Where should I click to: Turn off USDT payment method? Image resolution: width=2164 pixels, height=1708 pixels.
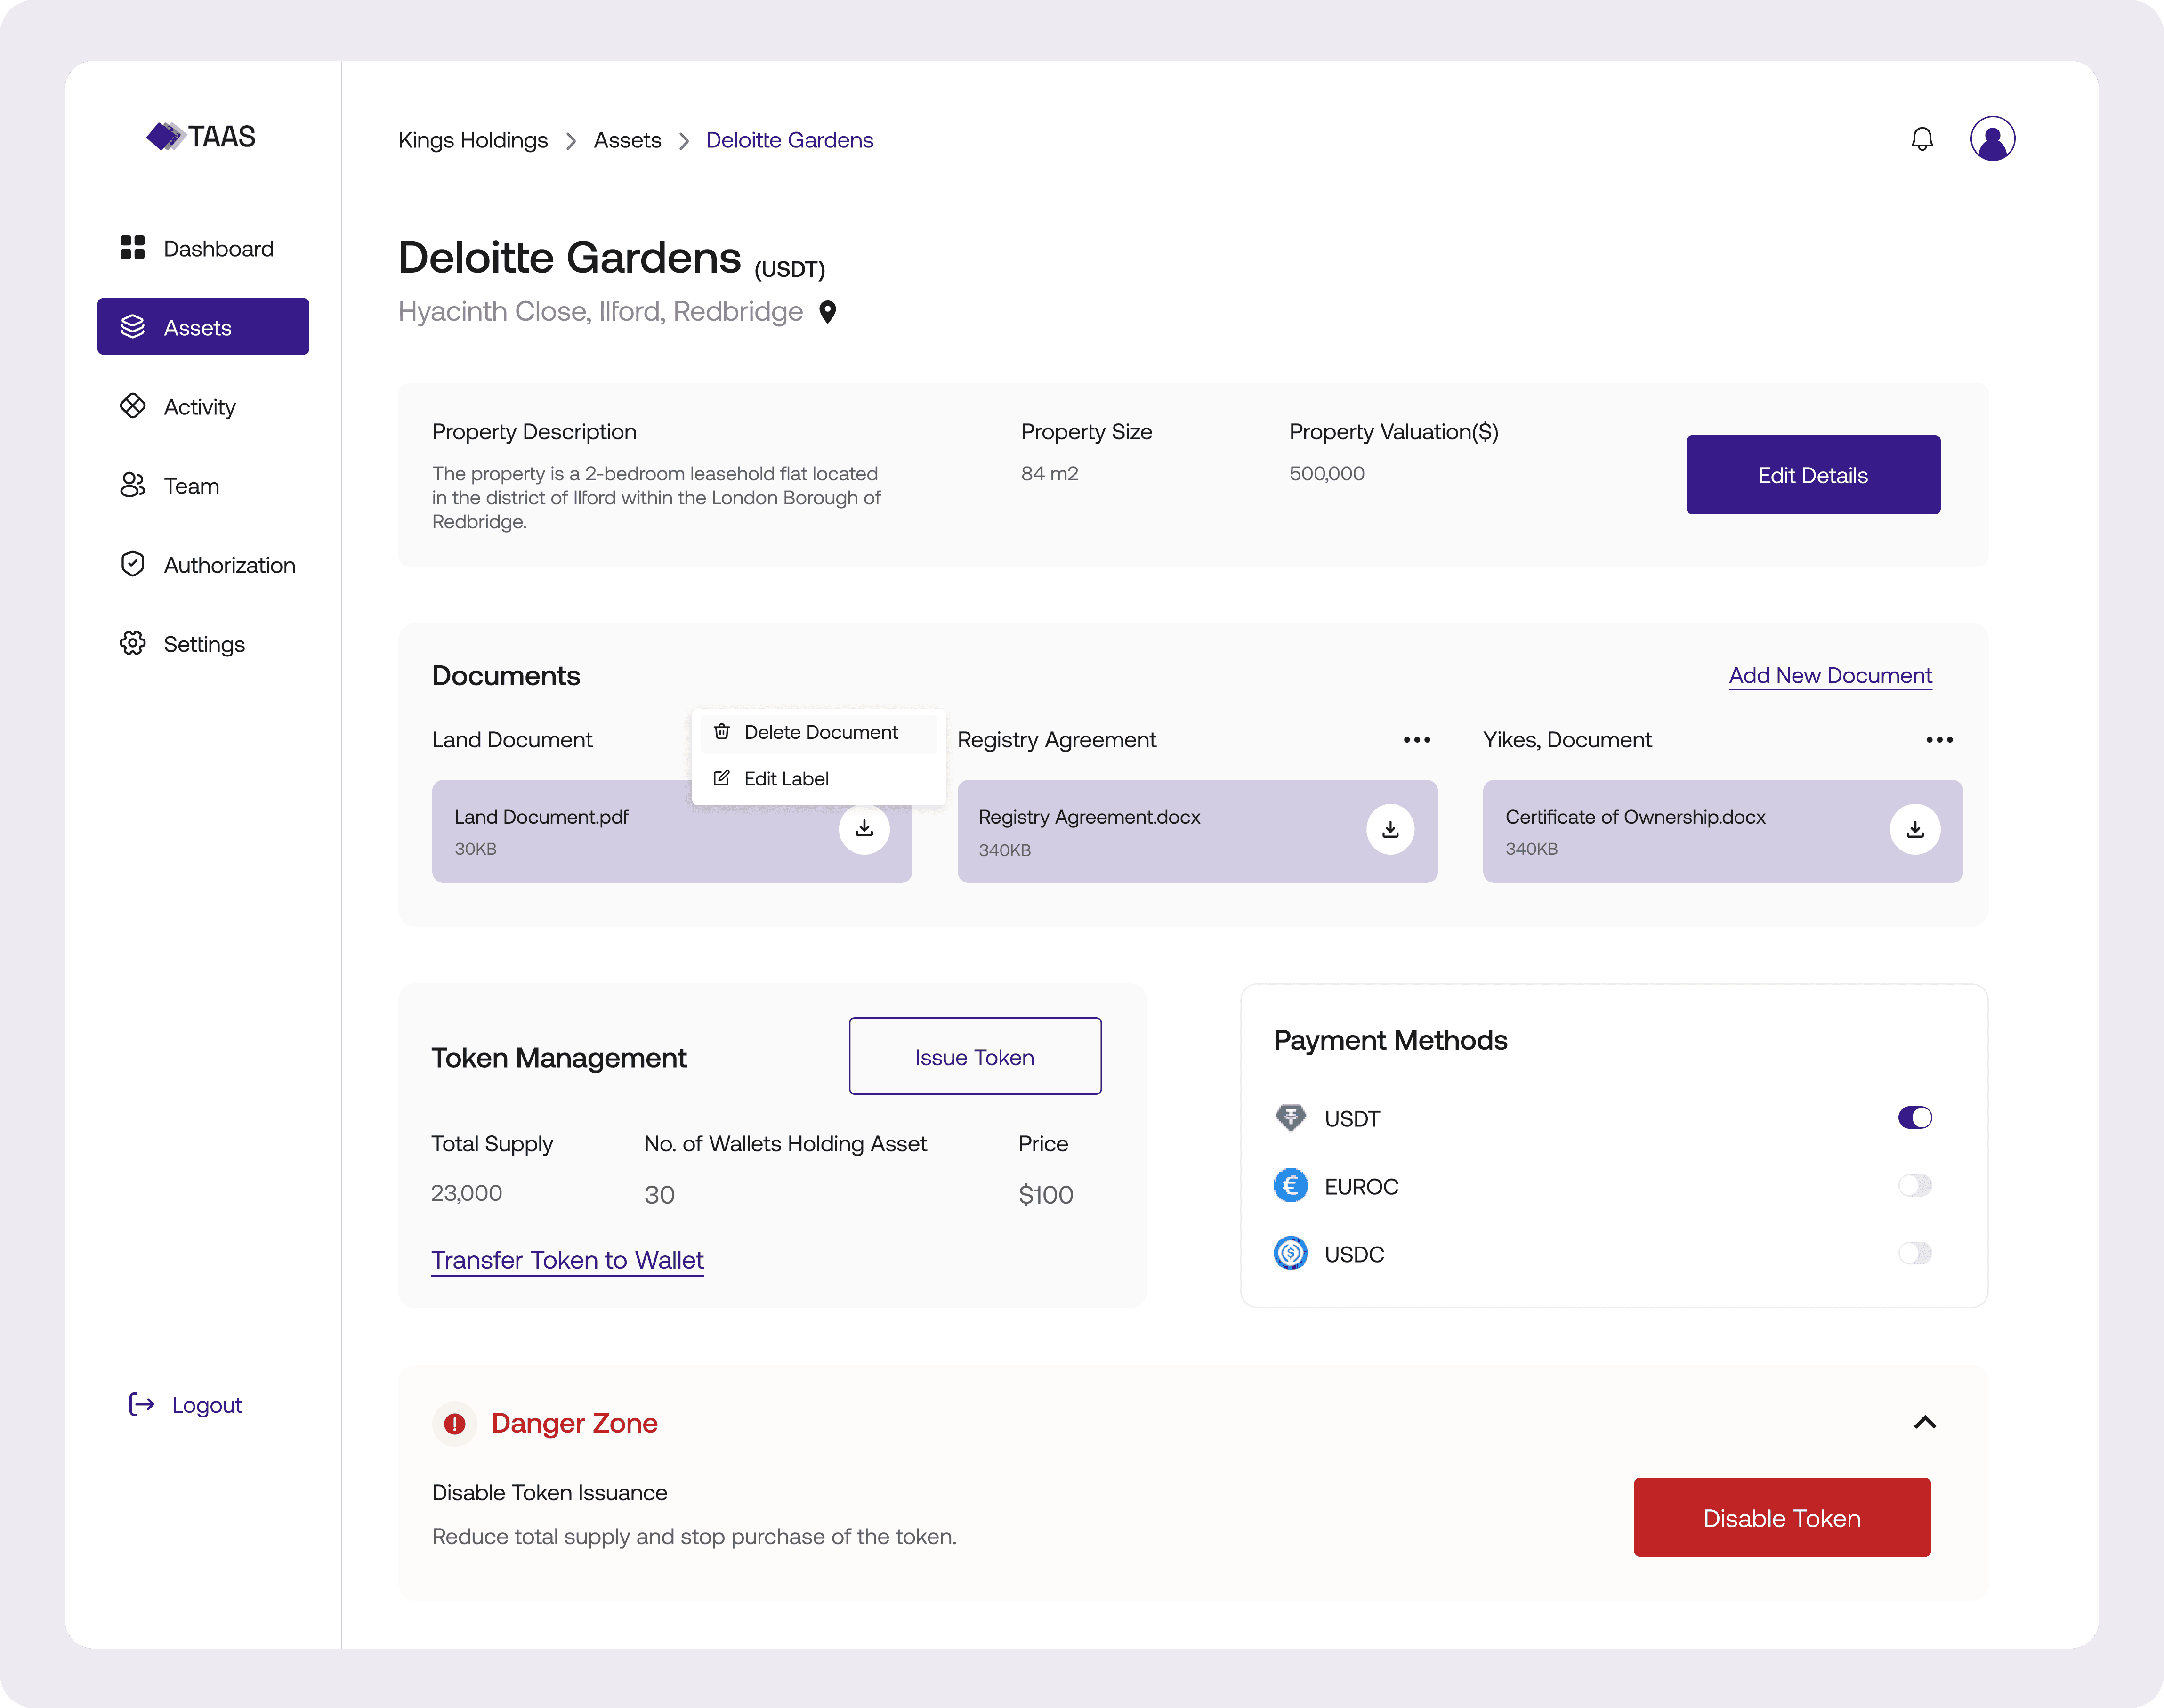1914,1118
